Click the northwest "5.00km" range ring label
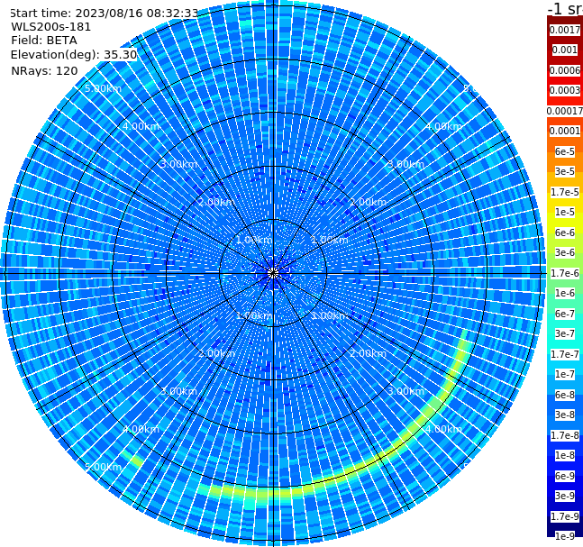 [x=103, y=88]
